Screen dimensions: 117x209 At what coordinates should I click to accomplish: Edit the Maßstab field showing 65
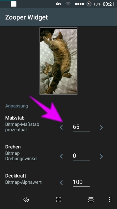tap(81, 127)
